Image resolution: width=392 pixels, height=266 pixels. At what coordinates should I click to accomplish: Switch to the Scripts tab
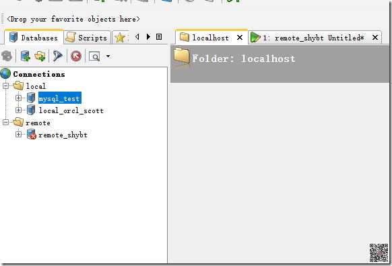[87, 38]
